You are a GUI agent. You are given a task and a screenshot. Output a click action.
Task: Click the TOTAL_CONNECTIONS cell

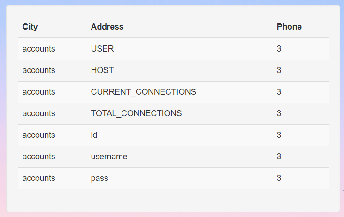click(136, 113)
